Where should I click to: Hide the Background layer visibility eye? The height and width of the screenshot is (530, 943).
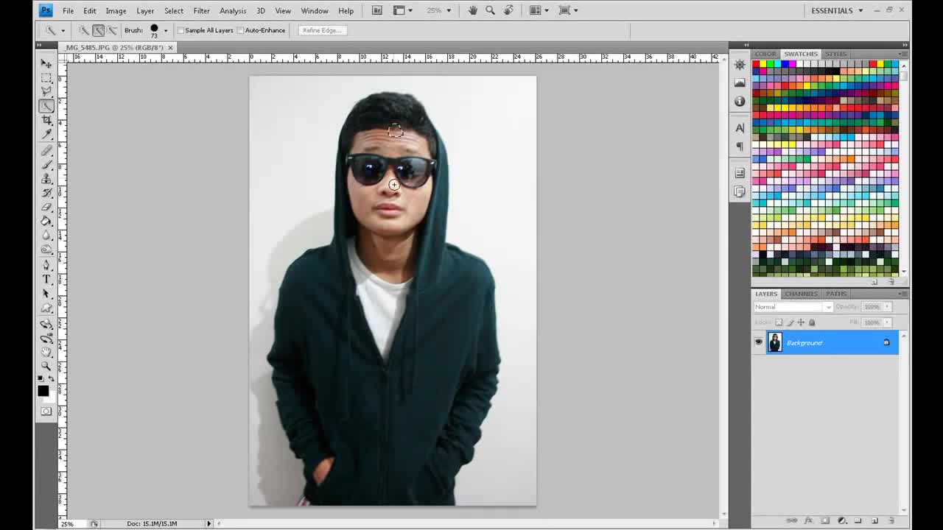759,342
